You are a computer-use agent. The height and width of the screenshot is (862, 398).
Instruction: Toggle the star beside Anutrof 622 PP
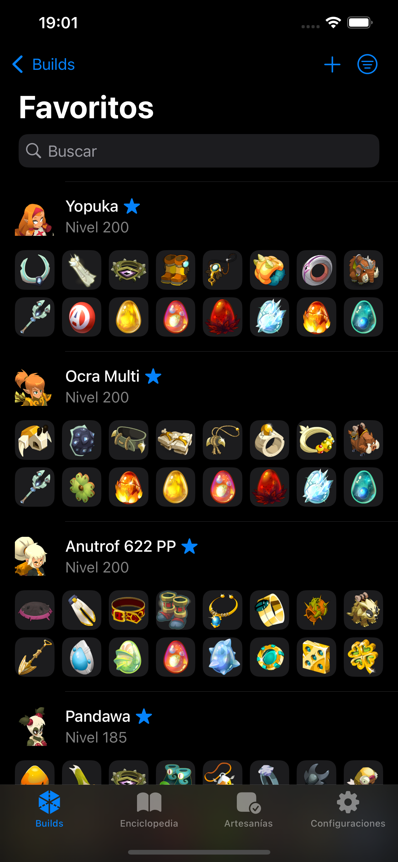[189, 546]
